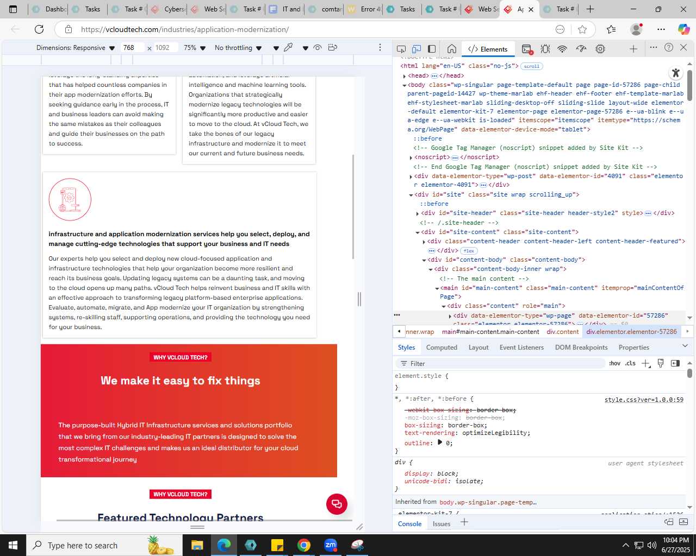The width and height of the screenshot is (696, 556).
Task: Add more tools with plus icon
Action: click(x=633, y=49)
